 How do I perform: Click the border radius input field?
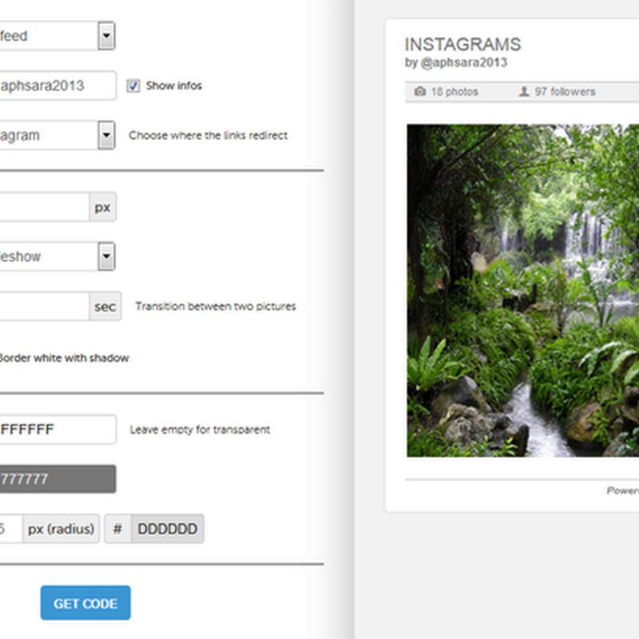click(11, 529)
